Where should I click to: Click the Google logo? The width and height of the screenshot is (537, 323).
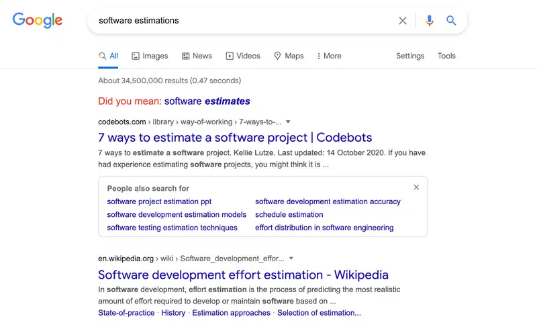click(x=38, y=20)
